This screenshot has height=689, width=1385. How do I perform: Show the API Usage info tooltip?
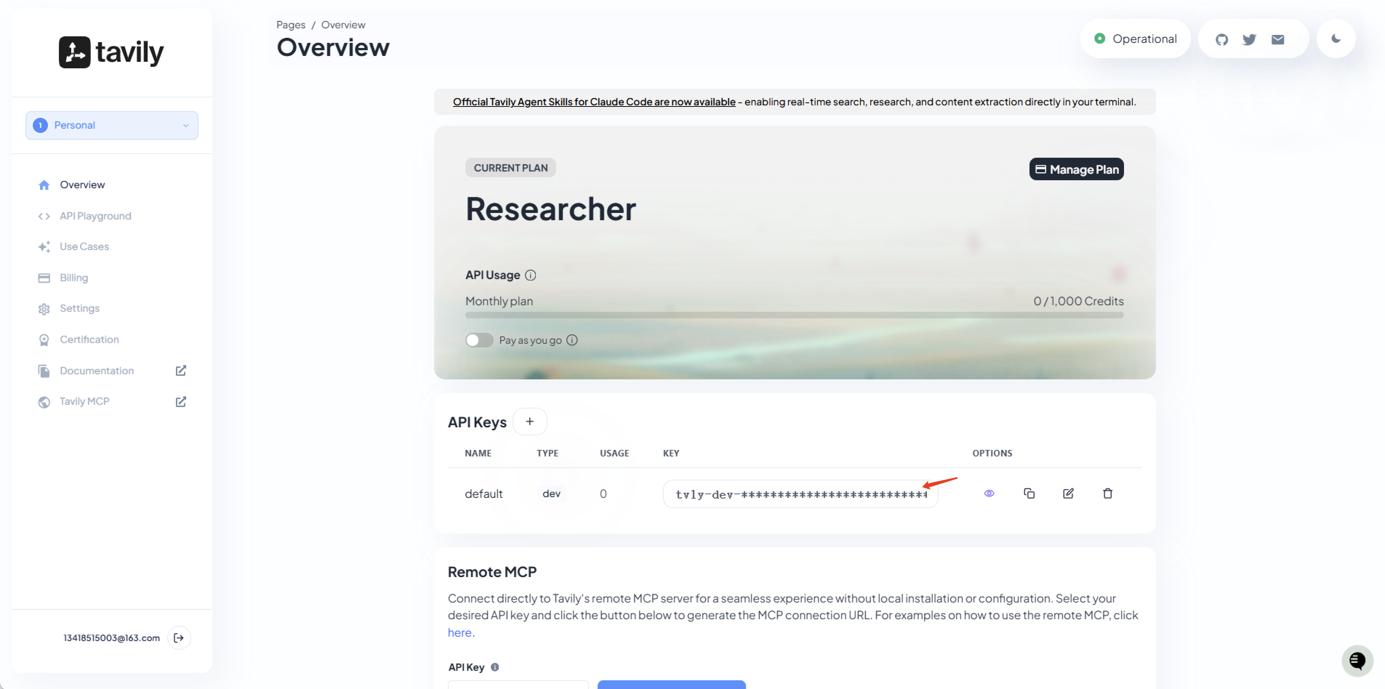(530, 275)
